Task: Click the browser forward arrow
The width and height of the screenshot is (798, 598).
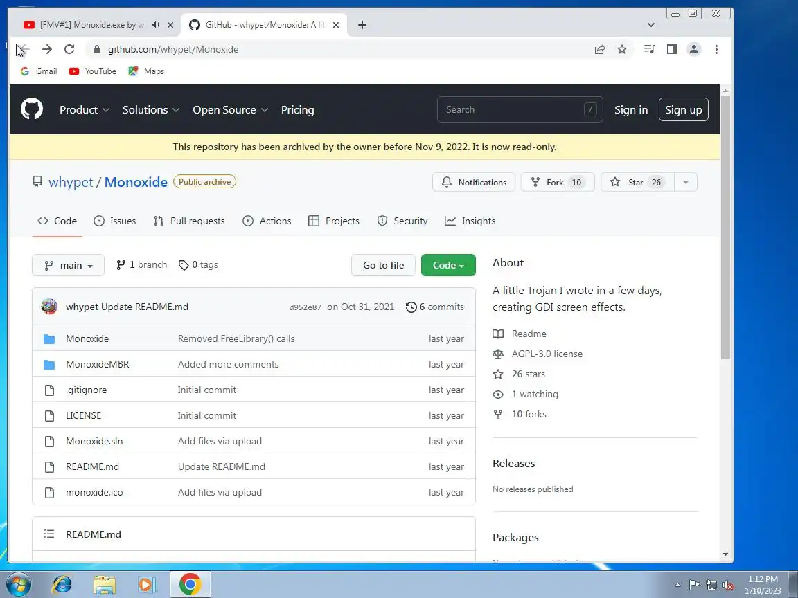Action: [x=47, y=49]
